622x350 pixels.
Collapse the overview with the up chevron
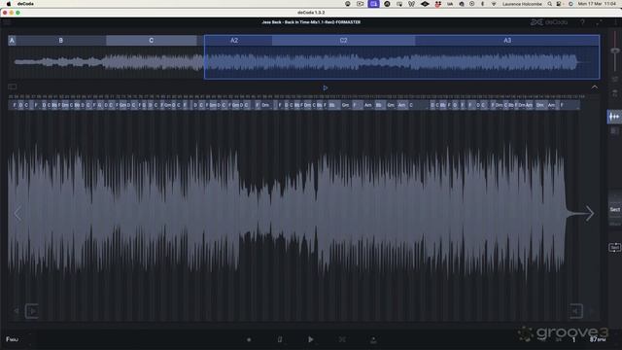tap(594, 87)
